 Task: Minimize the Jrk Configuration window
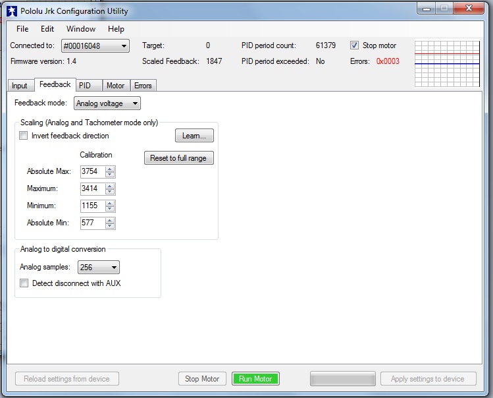[x=427, y=9]
